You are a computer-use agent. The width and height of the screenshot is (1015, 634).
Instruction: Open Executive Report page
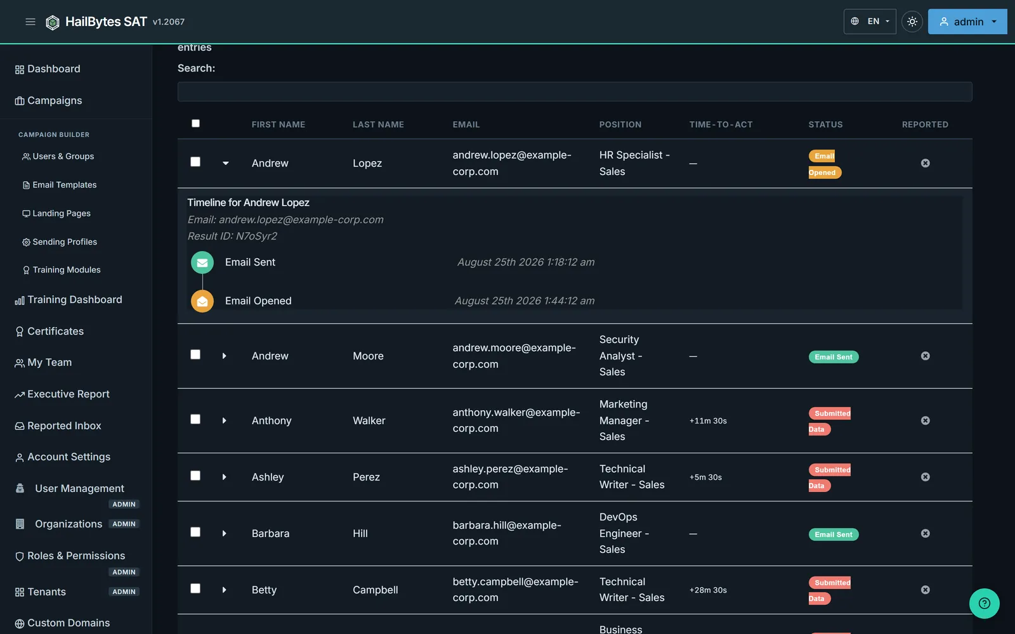click(x=62, y=394)
